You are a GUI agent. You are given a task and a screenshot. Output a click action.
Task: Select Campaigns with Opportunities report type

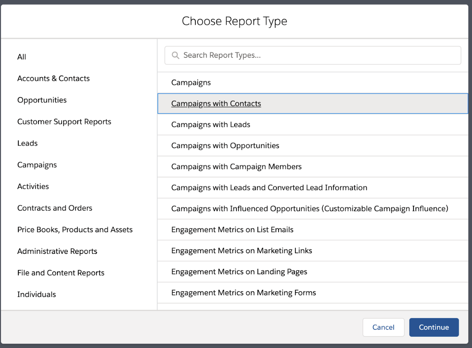click(x=313, y=146)
